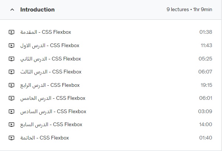Open the الدرس الثاني - CSS Flexbox lecture
The image size is (222, 151).
pyautogui.click(x=50, y=59)
